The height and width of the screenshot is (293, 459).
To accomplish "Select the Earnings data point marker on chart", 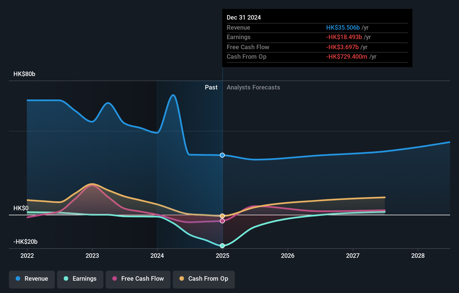I will tap(222, 246).
